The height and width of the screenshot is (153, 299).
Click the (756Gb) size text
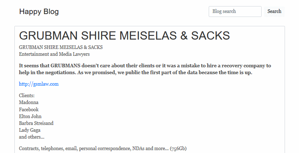click(x=178, y=148)
